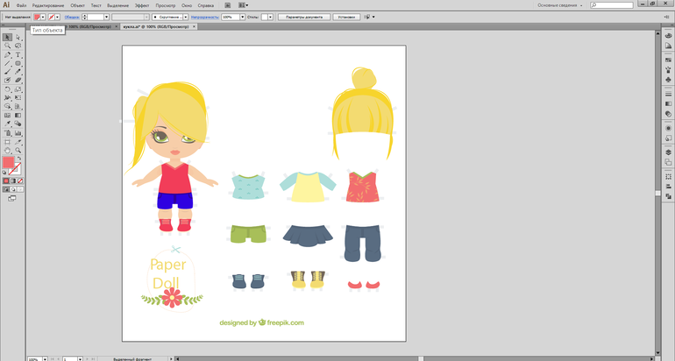
Task: Open the Layers panel icon in right dock
Action: (668, 152)
